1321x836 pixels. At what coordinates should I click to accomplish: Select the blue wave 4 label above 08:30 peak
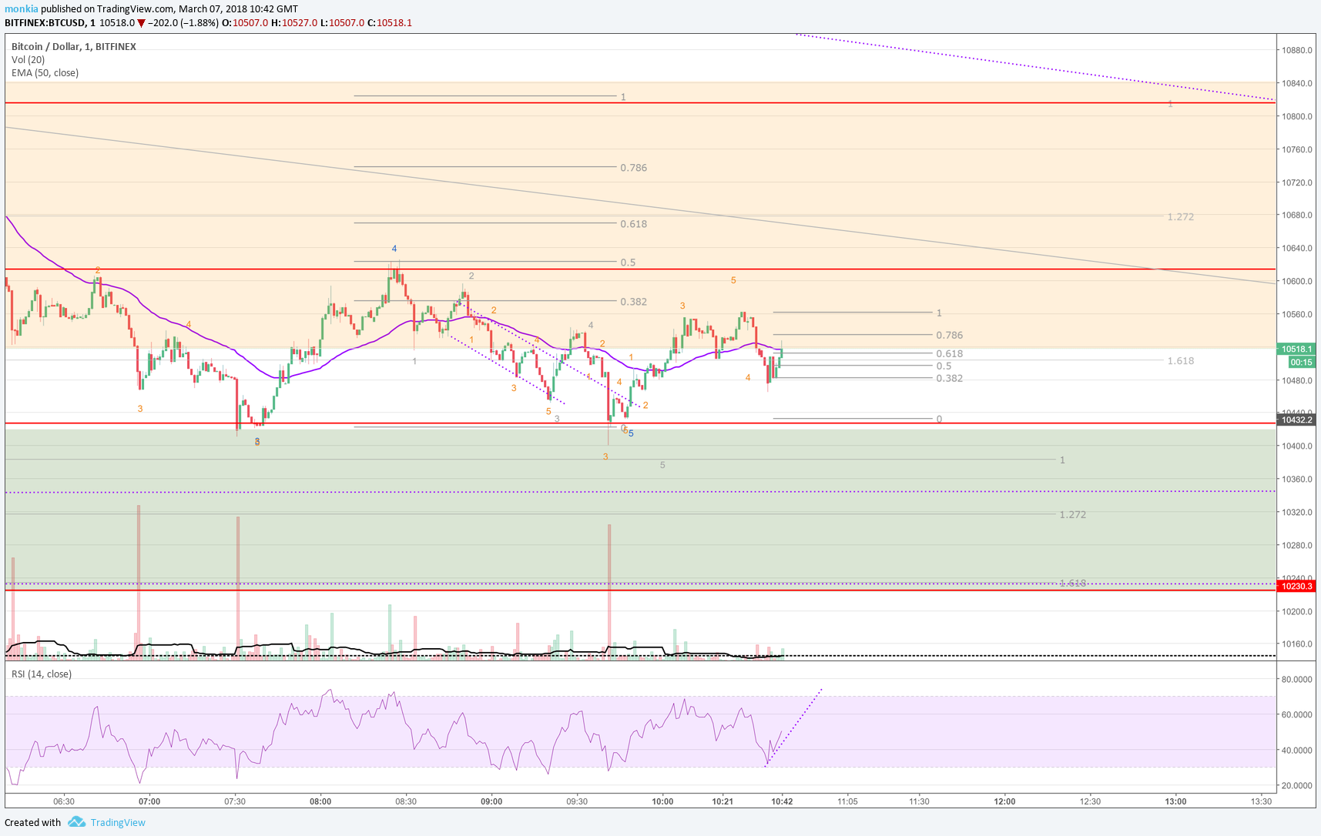tap(394, 249)
